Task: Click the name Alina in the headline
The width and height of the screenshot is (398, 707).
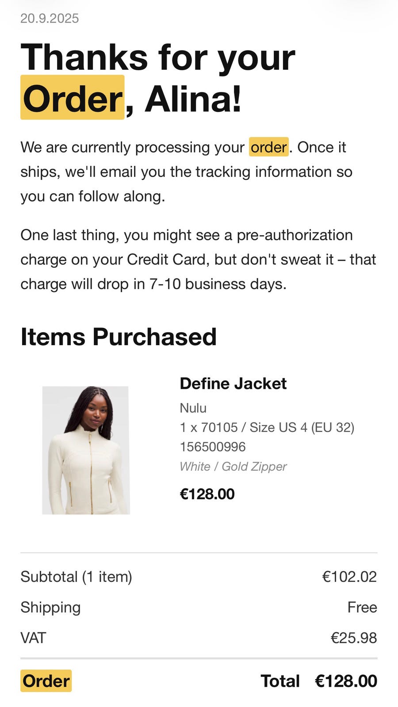Action: coord(193,98)
